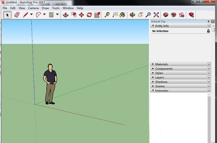Open the Camera menu
The width and height of the screenshot is (217, 143).
[33, 8]
